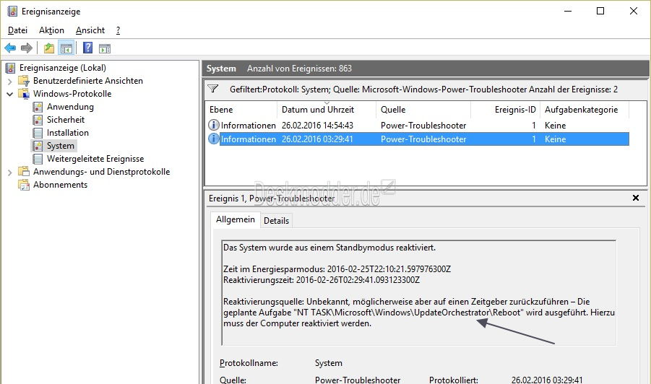Open the Datei menu

[17, 30]
